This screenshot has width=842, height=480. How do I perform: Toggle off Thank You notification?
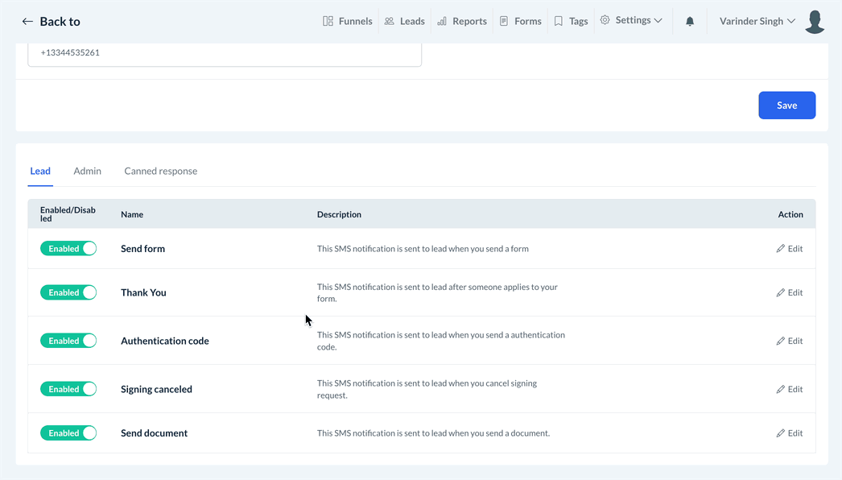click(68, 292)
